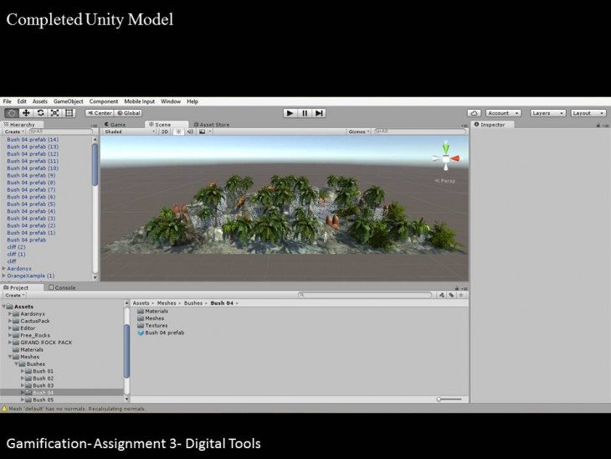
Task: Toggle scene lighting sun icon
Action: (x=178, y=132)
